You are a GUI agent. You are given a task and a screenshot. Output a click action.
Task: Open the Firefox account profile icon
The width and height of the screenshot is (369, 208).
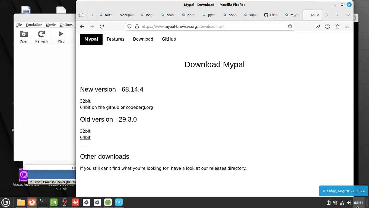(327, 26)
